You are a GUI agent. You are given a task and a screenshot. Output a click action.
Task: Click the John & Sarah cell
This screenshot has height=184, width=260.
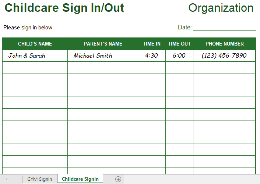pos(35,56)
